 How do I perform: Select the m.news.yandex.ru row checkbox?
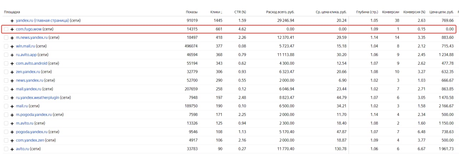[x=6, y=38]
